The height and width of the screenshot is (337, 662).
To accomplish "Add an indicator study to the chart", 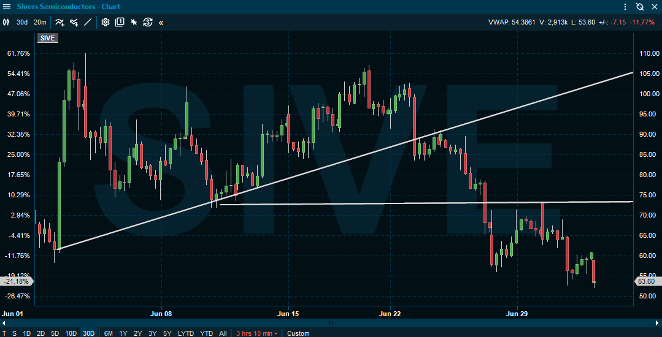I will click(60, 22).
